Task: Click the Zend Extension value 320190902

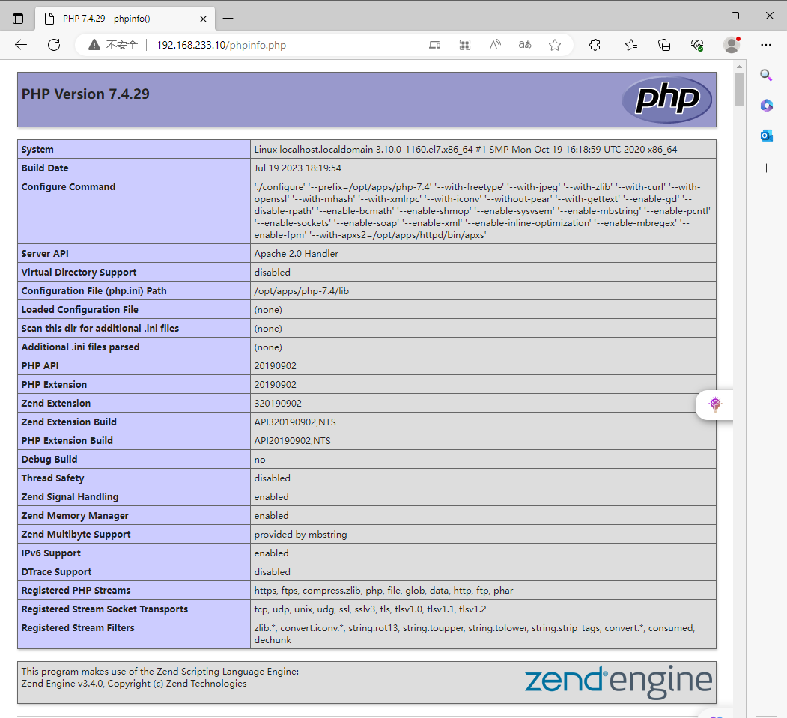Action: pyautogui.click(x=278, y=404)
